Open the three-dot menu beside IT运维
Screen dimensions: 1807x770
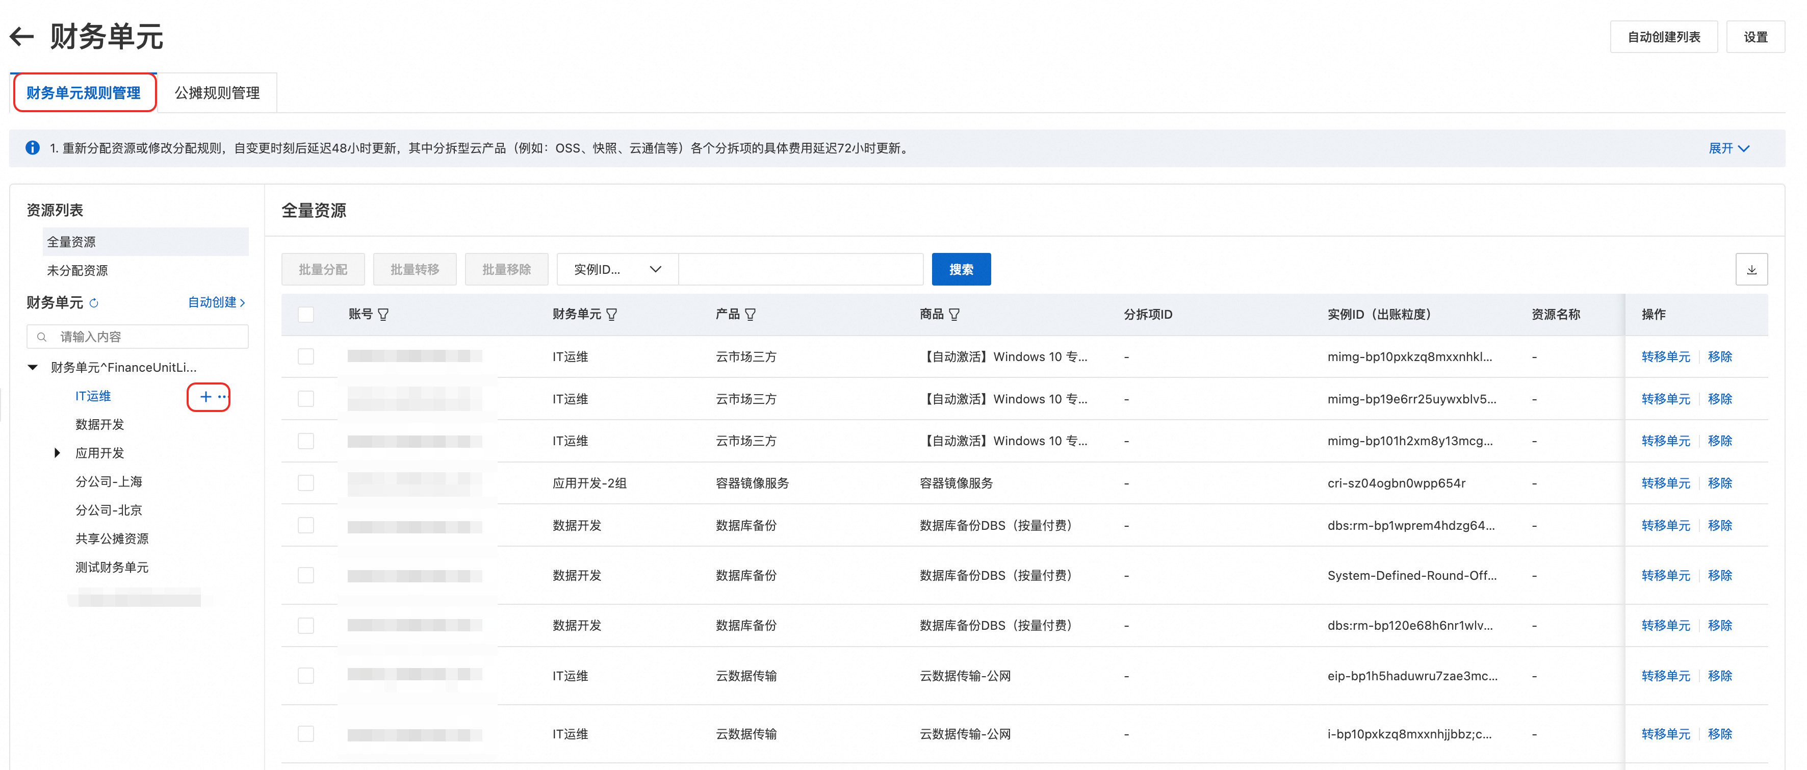coord(222,397)
